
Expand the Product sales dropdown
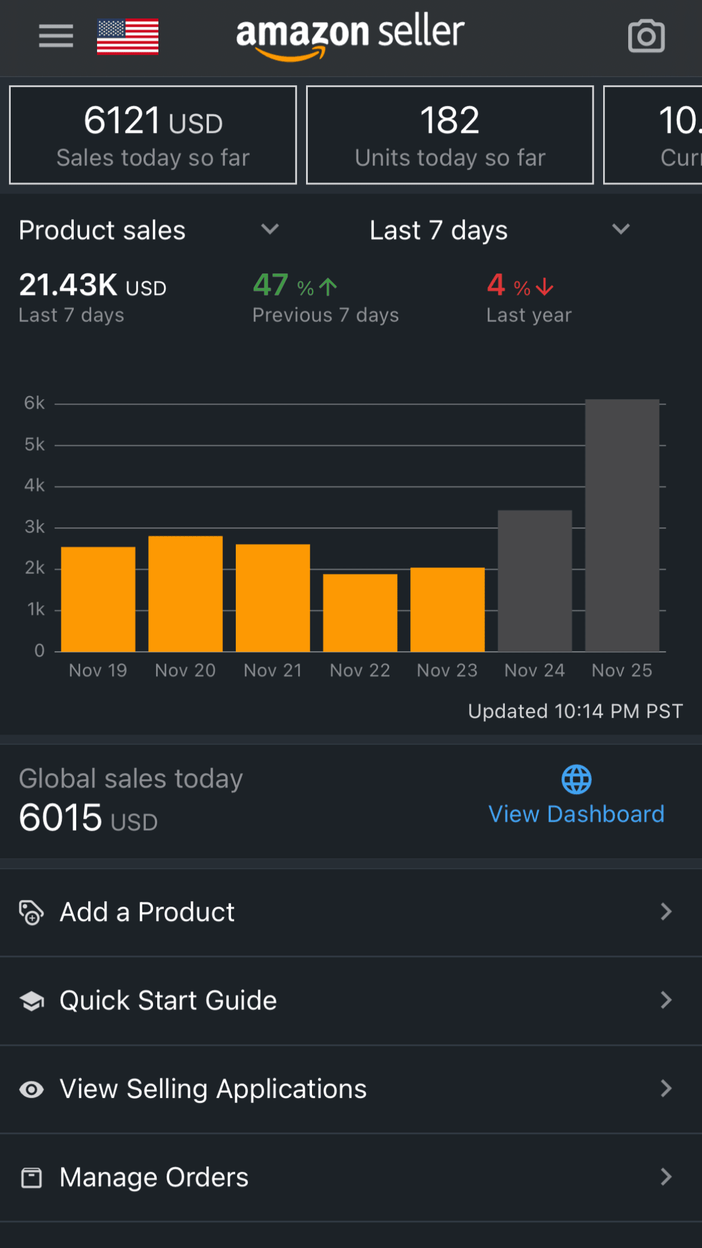(x=269, y=230)
